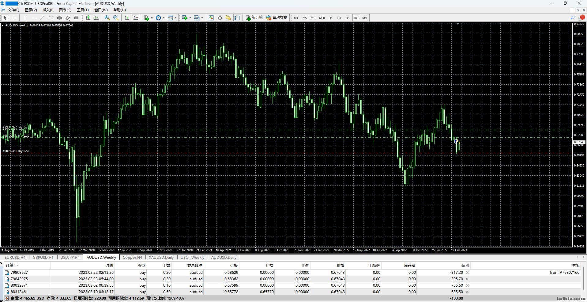
Task: Close order 79842975 with its X
Action: click(467, 279)
